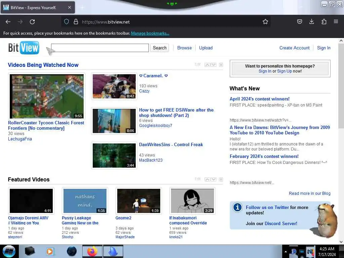
Task: Visit LechugaFria's channel
Action: coord(20,139)
